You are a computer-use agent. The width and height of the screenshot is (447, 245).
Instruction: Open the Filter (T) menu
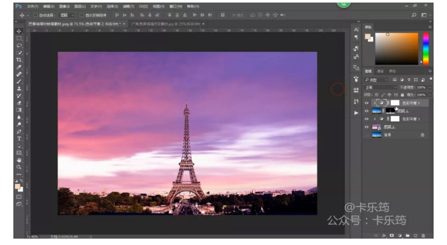coord(128,6)
